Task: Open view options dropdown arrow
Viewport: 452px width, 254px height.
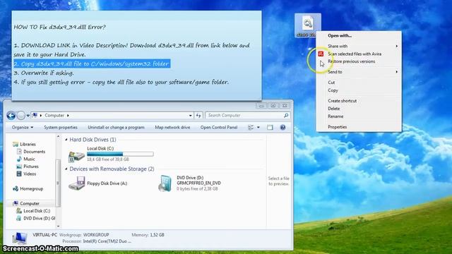Action: 258,127
